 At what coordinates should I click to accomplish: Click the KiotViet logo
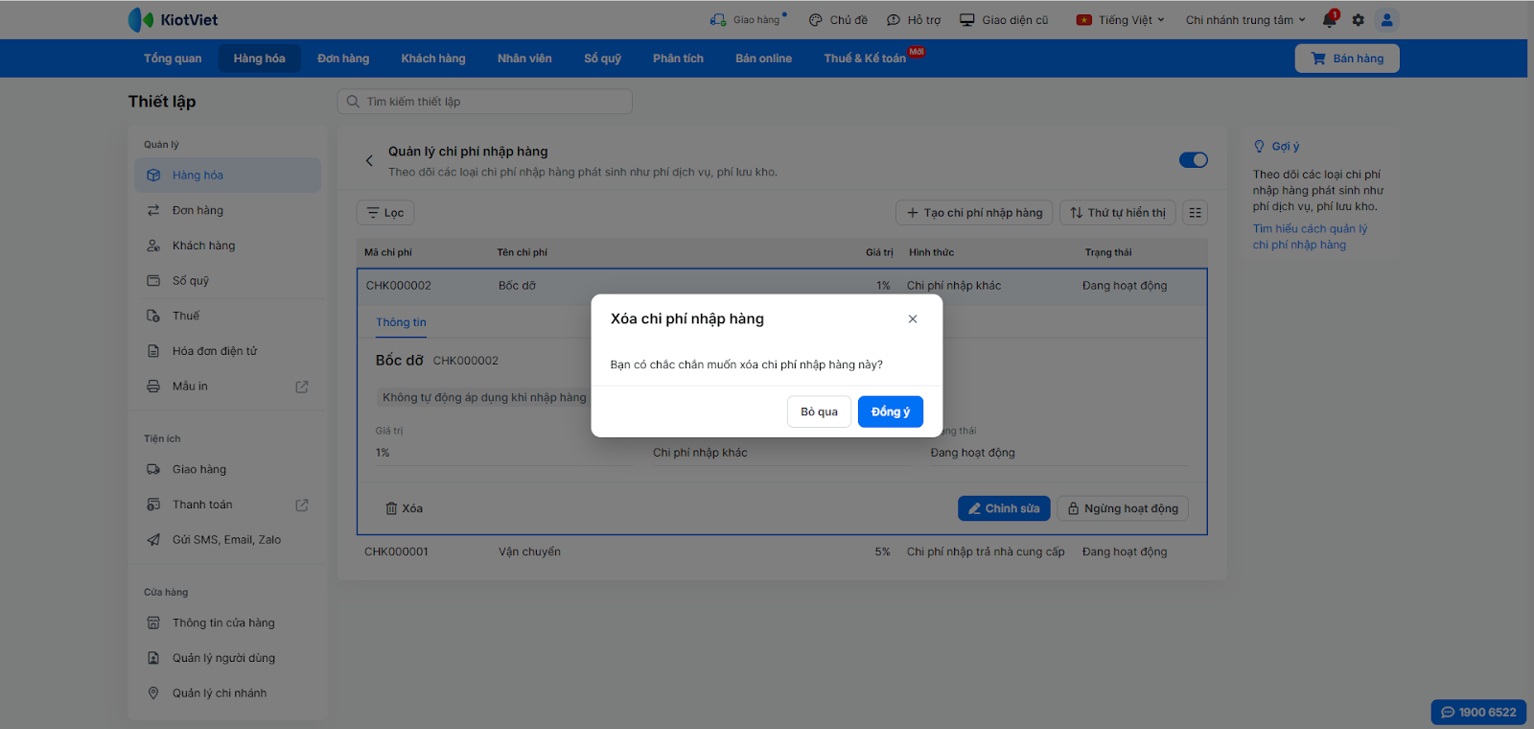click(x=173, y=19)
